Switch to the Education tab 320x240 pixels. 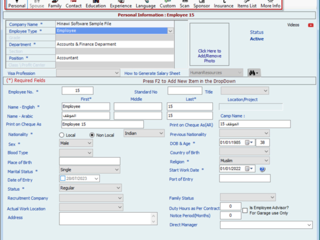[95, 4]
